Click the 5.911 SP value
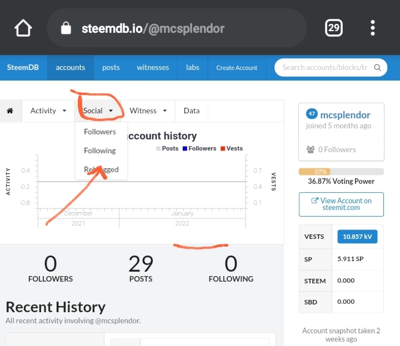 click(x=350, y=259)
